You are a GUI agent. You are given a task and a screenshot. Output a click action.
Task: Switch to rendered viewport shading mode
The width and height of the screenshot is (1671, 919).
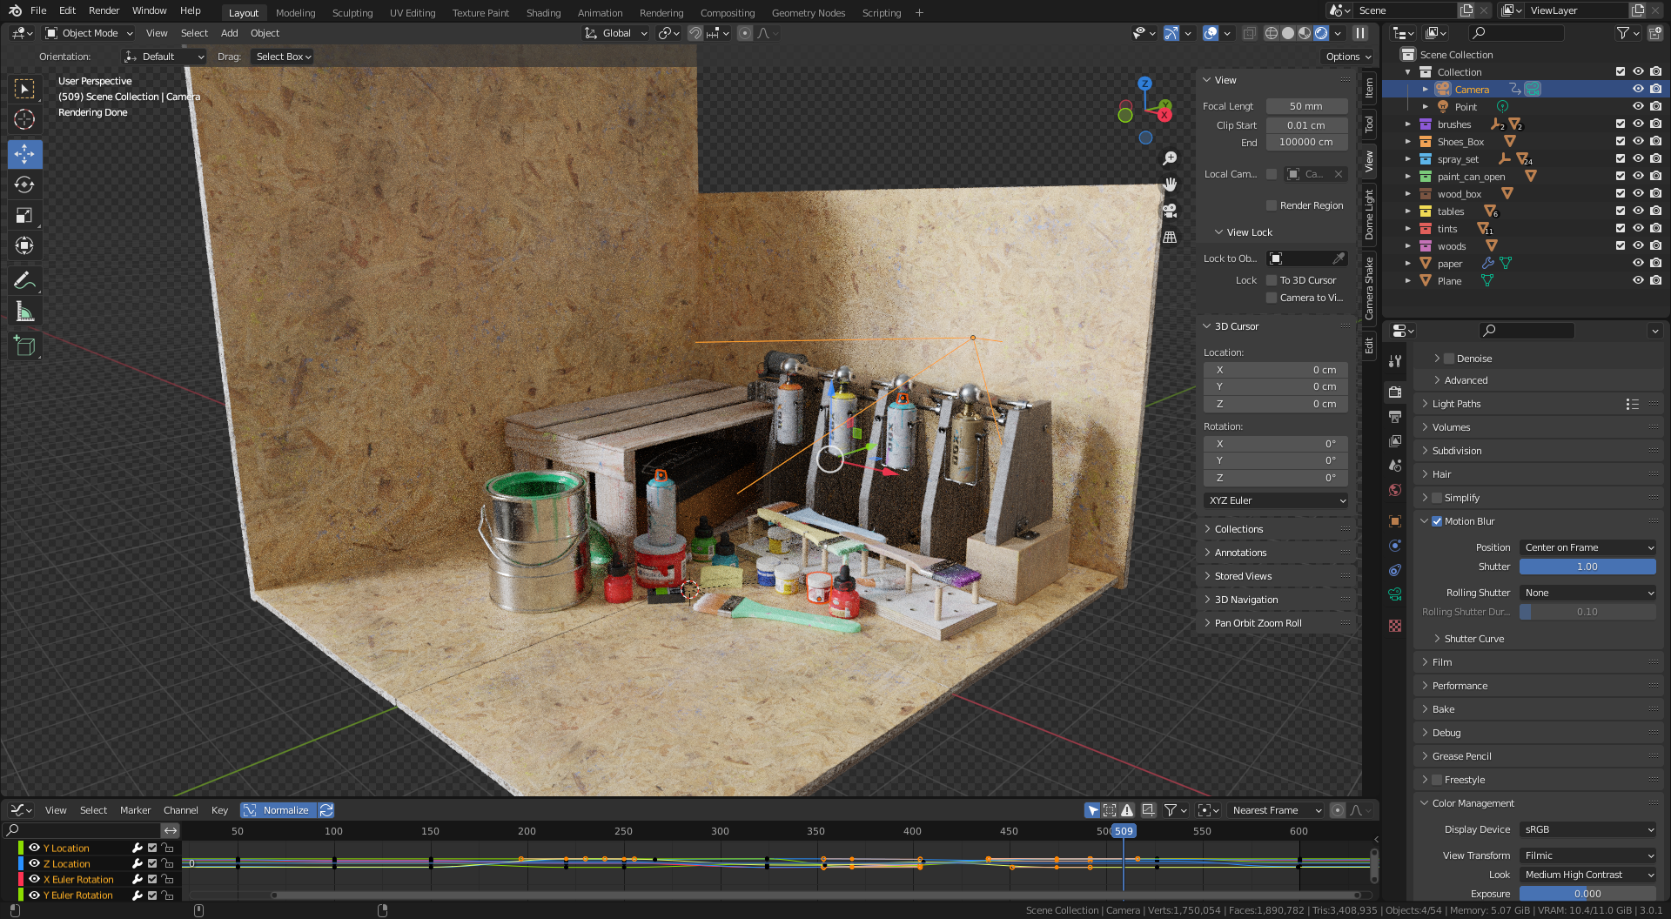coord(1321,33)
